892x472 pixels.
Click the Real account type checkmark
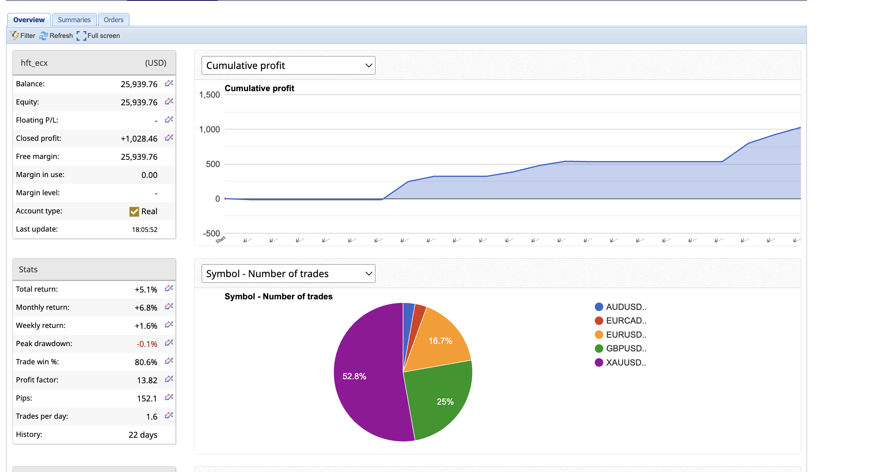pos(134,211)
